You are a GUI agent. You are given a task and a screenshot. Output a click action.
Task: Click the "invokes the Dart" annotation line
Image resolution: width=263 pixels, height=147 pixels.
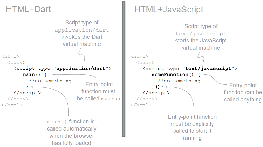82,37
